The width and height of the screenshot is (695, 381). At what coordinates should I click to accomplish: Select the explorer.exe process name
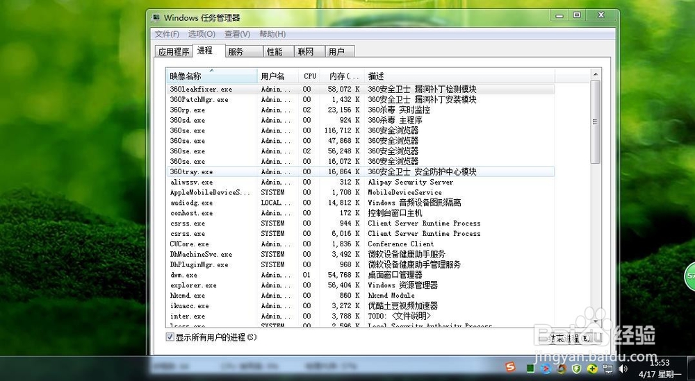(x=193, y=285)
